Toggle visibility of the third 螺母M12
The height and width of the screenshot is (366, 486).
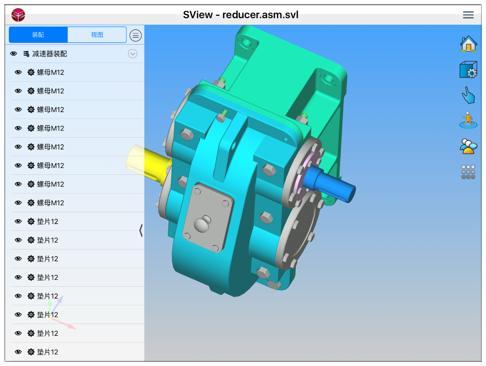[18, 109]
